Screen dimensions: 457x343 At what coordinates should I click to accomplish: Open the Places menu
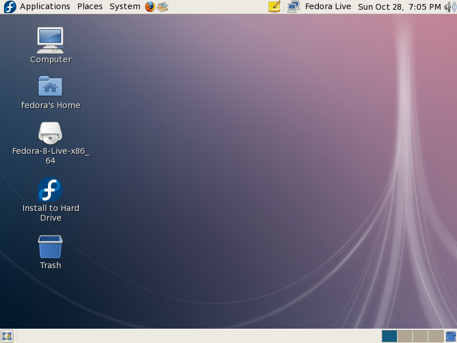(x=90, y=6)
